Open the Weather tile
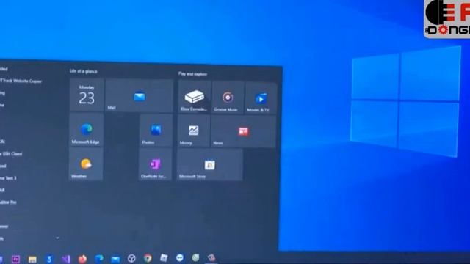Image resolution: width=470 pixels, height=264 pixels. (86, 164)
